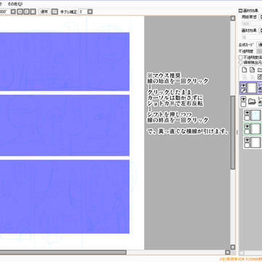Toggle visibility of the selected top layer
262x262 pixels.
(244, 85)
